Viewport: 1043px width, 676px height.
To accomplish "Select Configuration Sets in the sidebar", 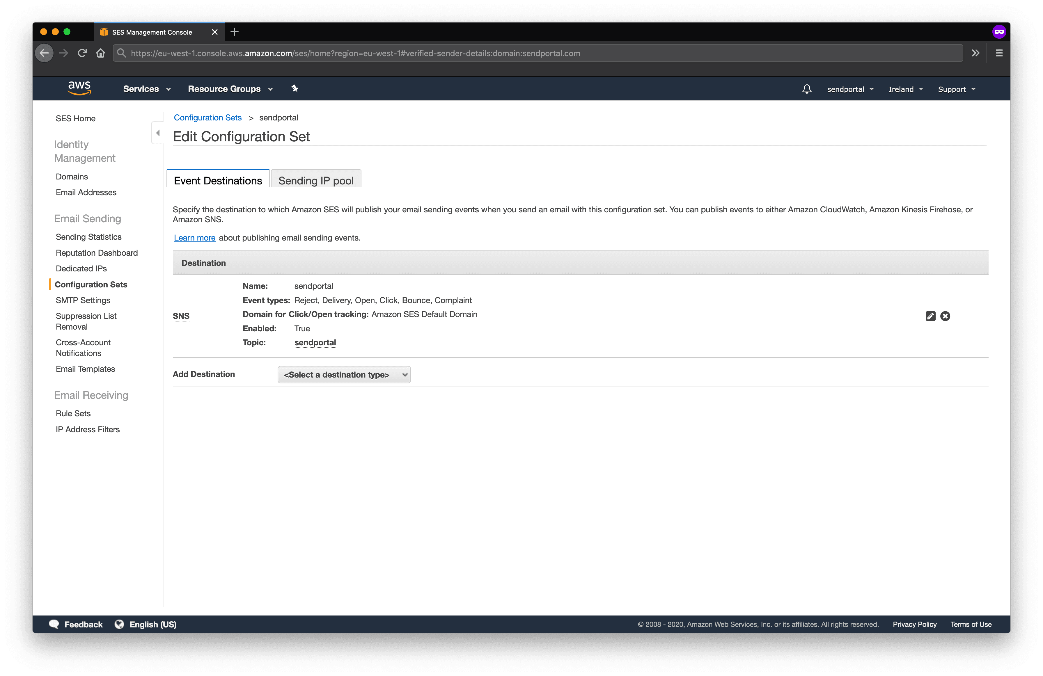I will point(91,284).
